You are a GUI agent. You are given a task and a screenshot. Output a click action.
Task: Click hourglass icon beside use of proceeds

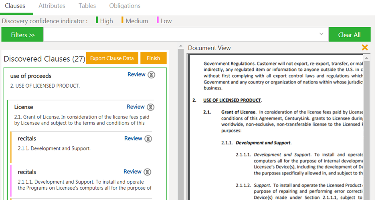(151, 75)
